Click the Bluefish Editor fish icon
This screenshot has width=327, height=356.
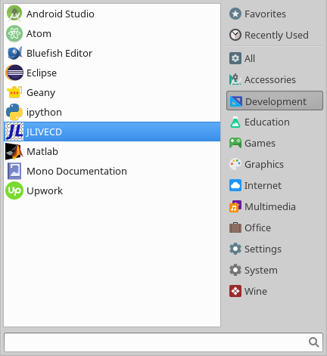point(14,53)
